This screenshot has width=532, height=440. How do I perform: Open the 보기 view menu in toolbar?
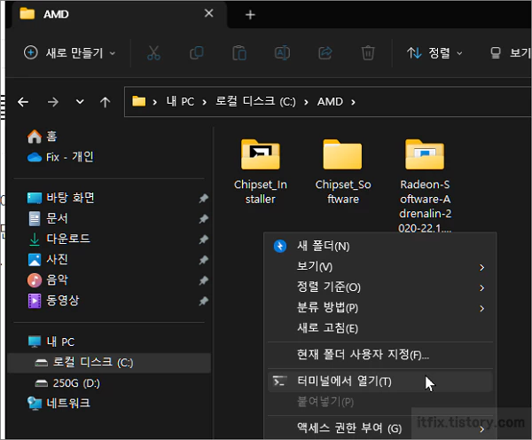click(x=509, y=53)
